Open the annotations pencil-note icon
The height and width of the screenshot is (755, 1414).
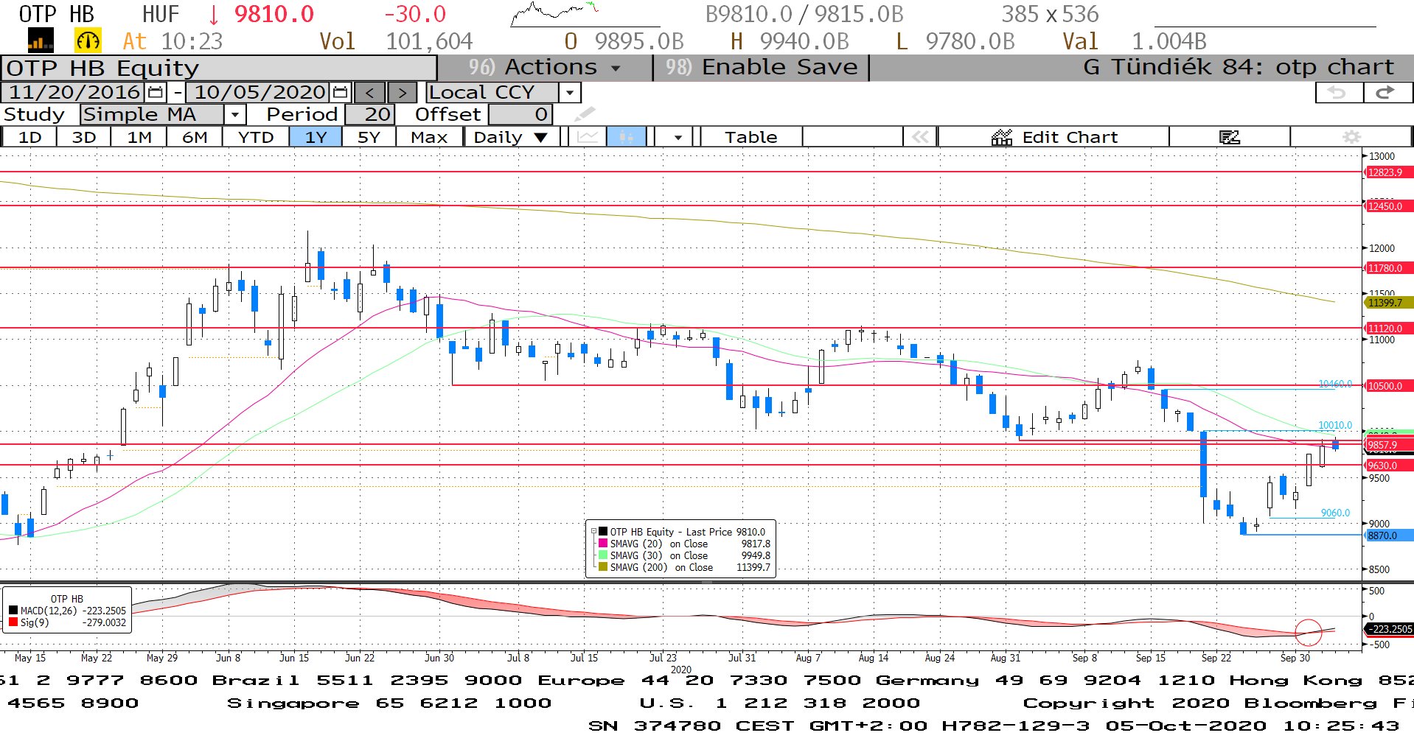tap(1229, 137)
